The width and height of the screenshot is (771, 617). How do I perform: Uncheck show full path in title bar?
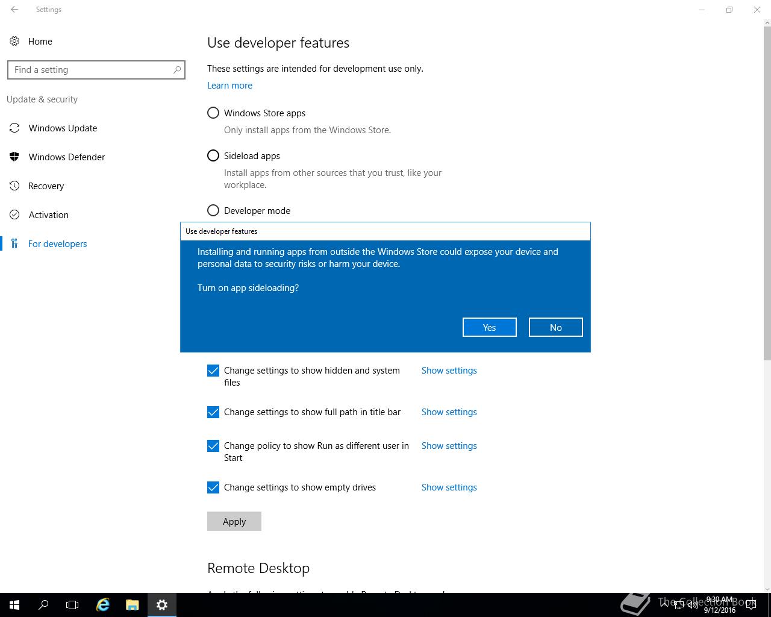point(213,412)
